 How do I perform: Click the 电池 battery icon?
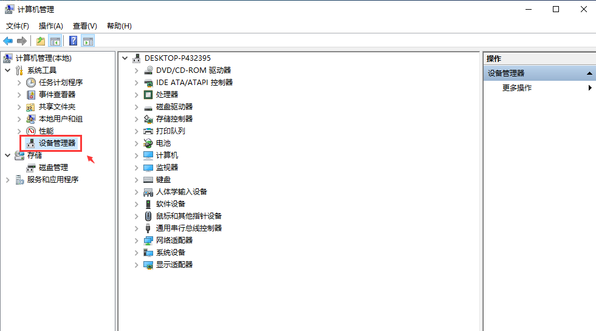148,143
